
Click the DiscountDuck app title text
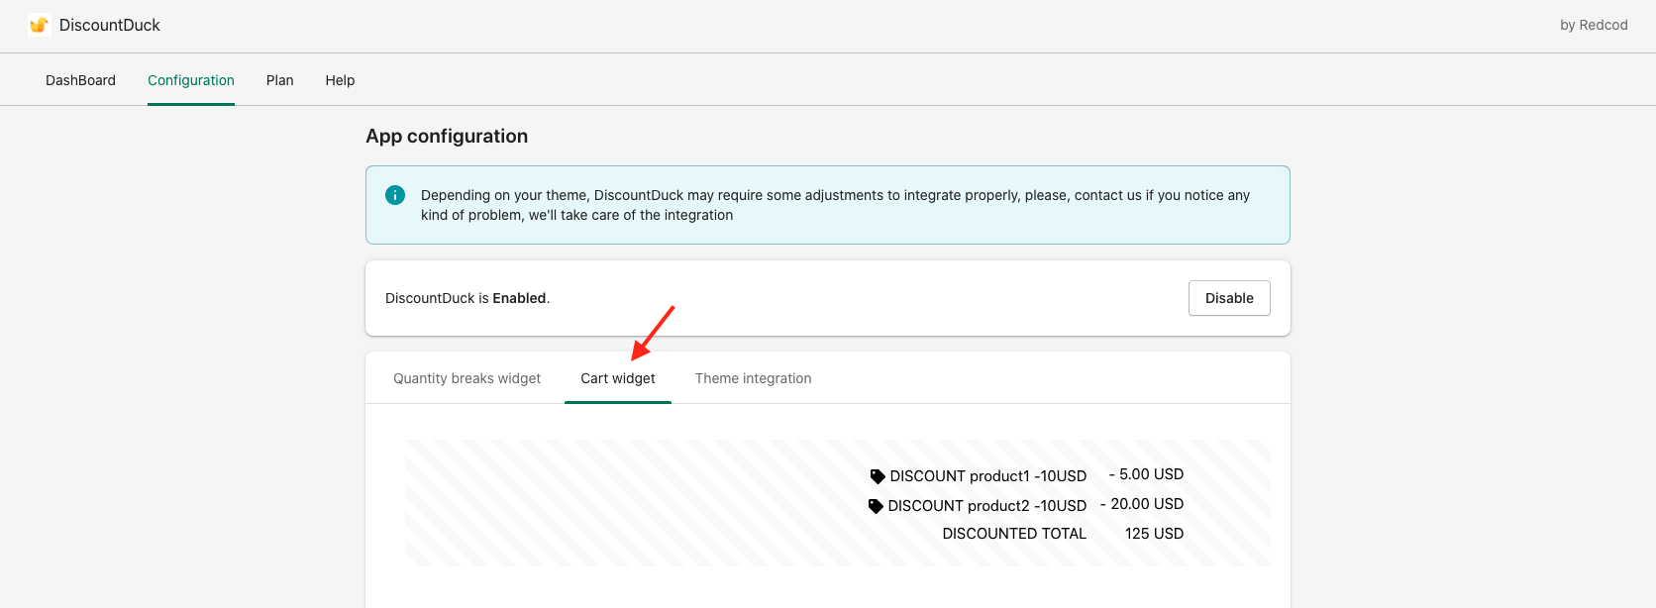click(109, 25)
